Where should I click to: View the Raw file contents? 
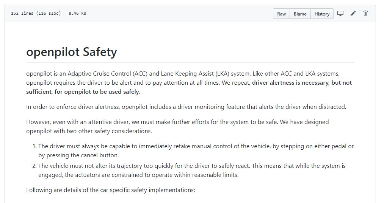click(x=281, y=14)
